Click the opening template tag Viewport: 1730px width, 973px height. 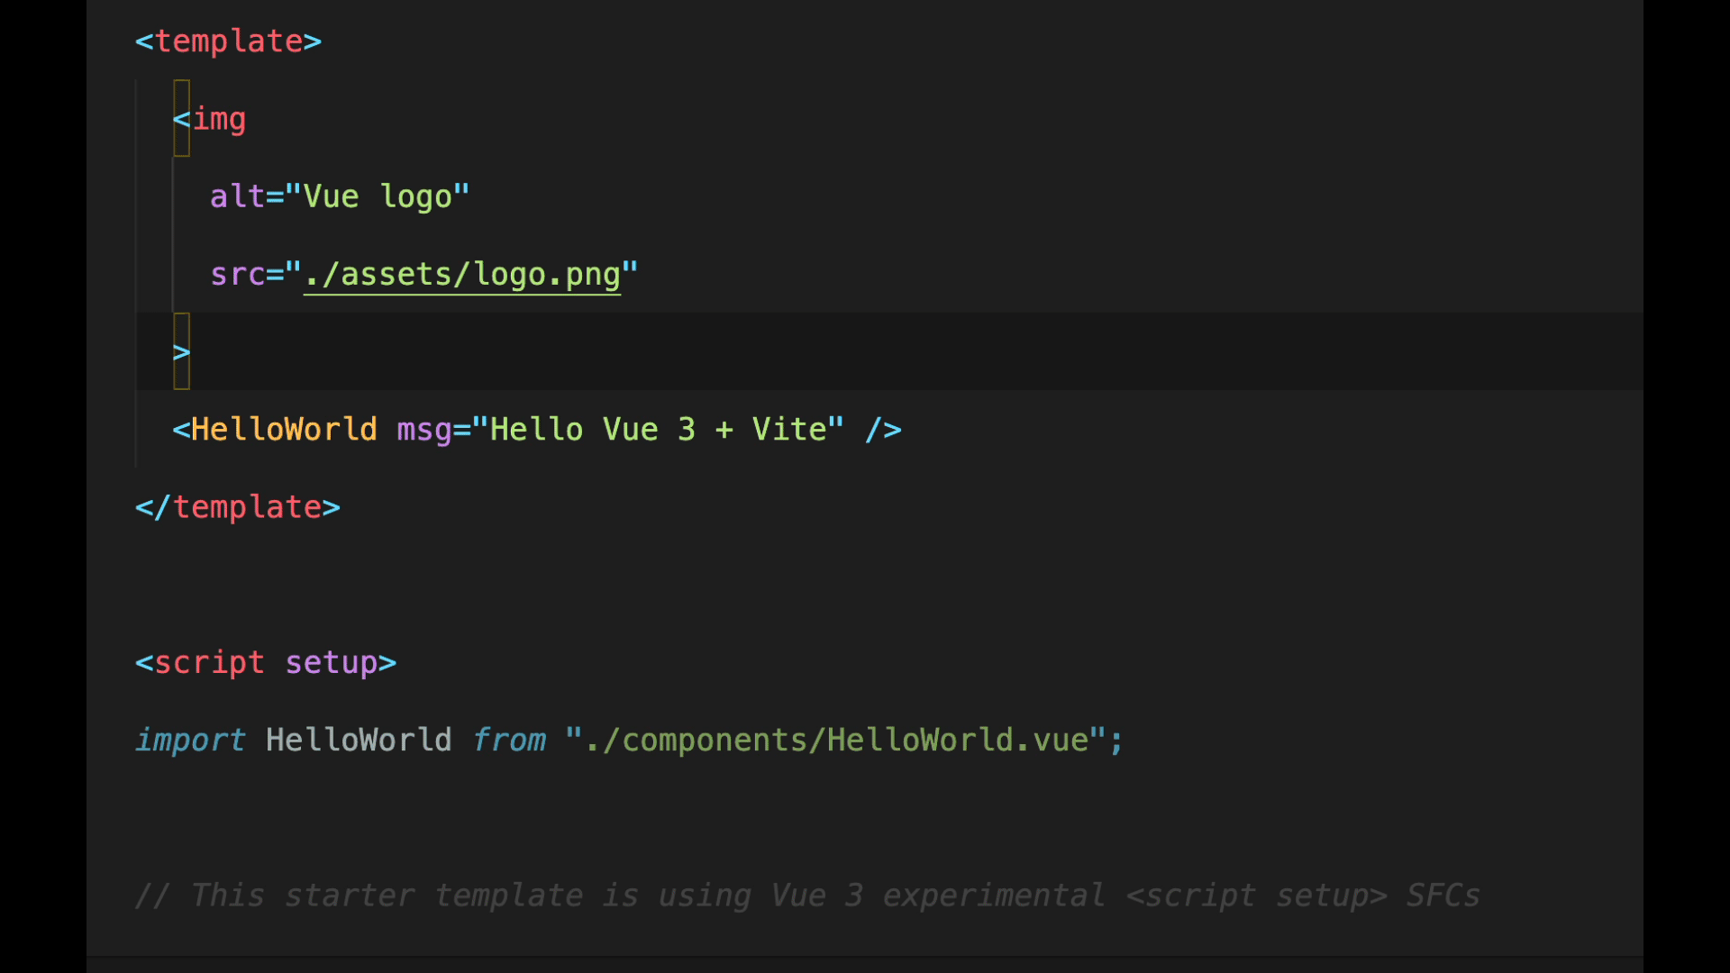click(x=228, y=41)
